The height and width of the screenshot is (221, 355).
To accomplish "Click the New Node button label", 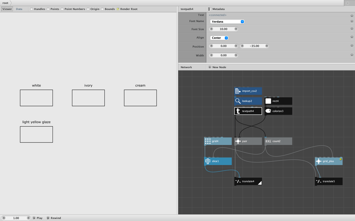I will [219, 67].
